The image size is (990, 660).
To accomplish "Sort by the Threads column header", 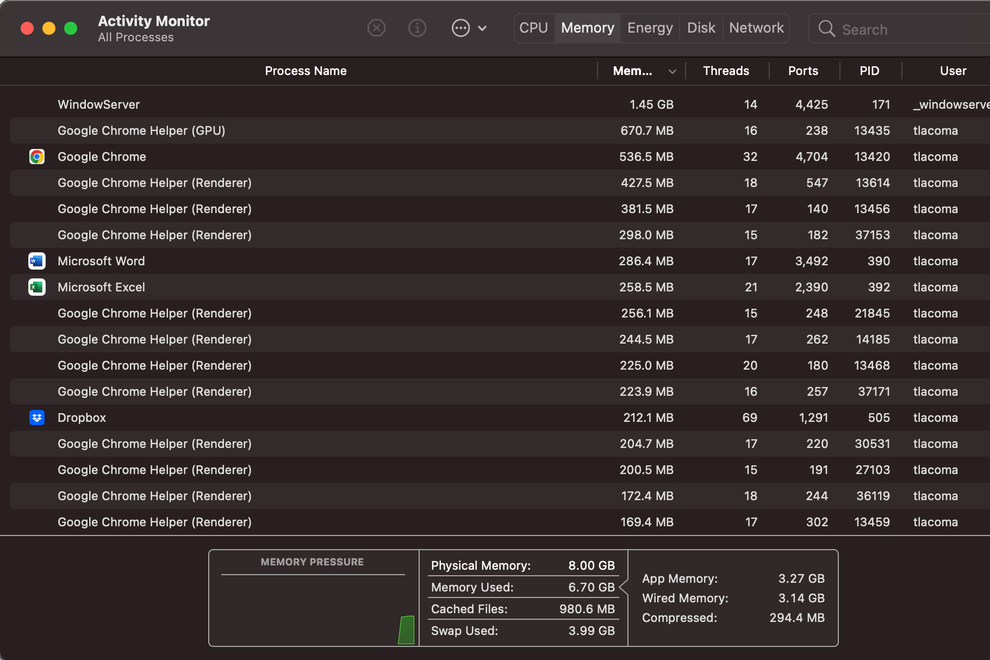I will click(726, 71).
